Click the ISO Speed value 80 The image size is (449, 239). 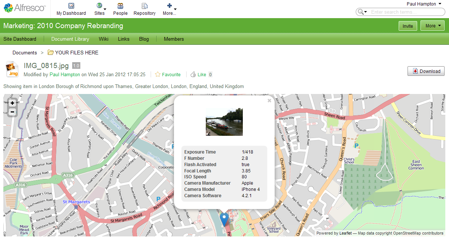244,177
